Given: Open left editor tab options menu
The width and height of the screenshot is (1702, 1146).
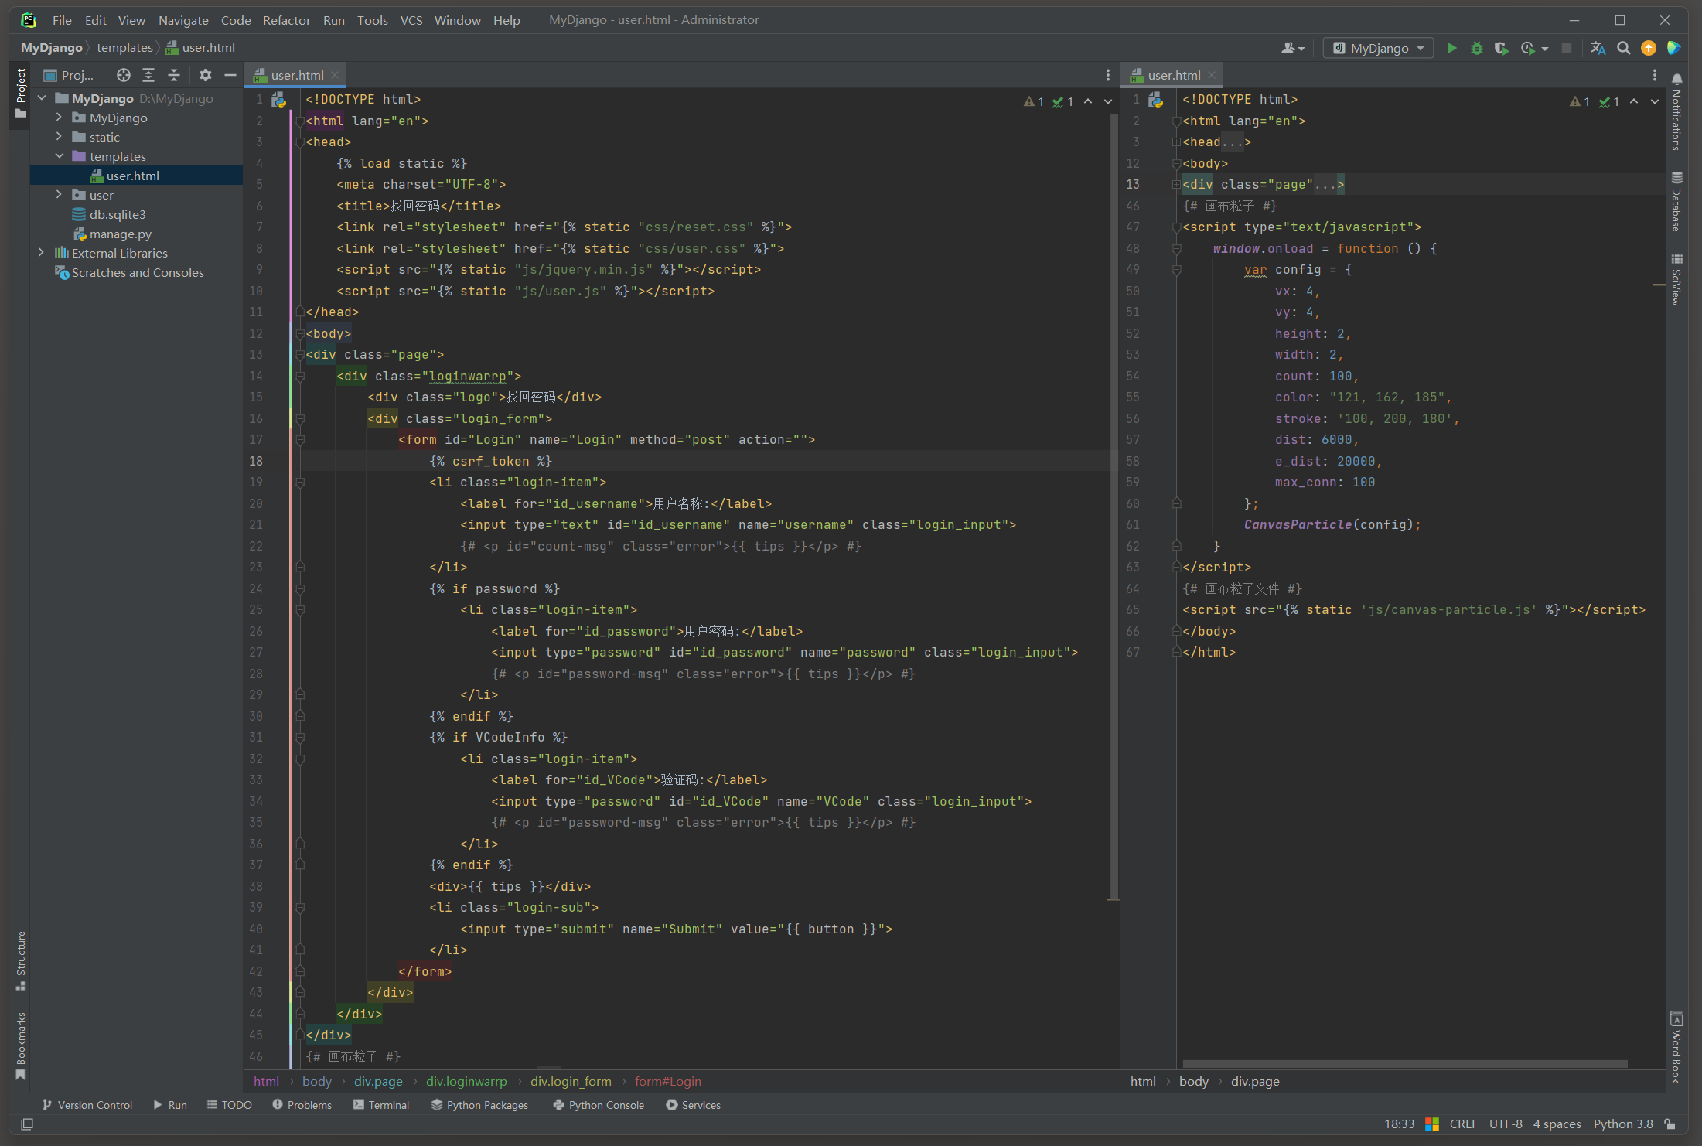Looking at the screenshot, I should (x=1107, y=75).
